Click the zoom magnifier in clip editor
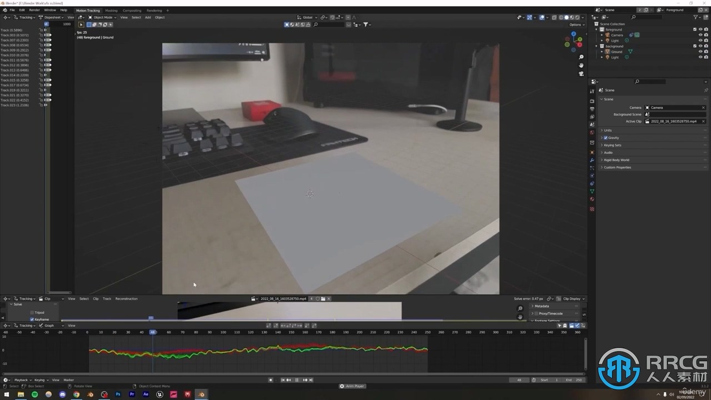711x400 pixels. pyautogui.click(x=520, y=308)
